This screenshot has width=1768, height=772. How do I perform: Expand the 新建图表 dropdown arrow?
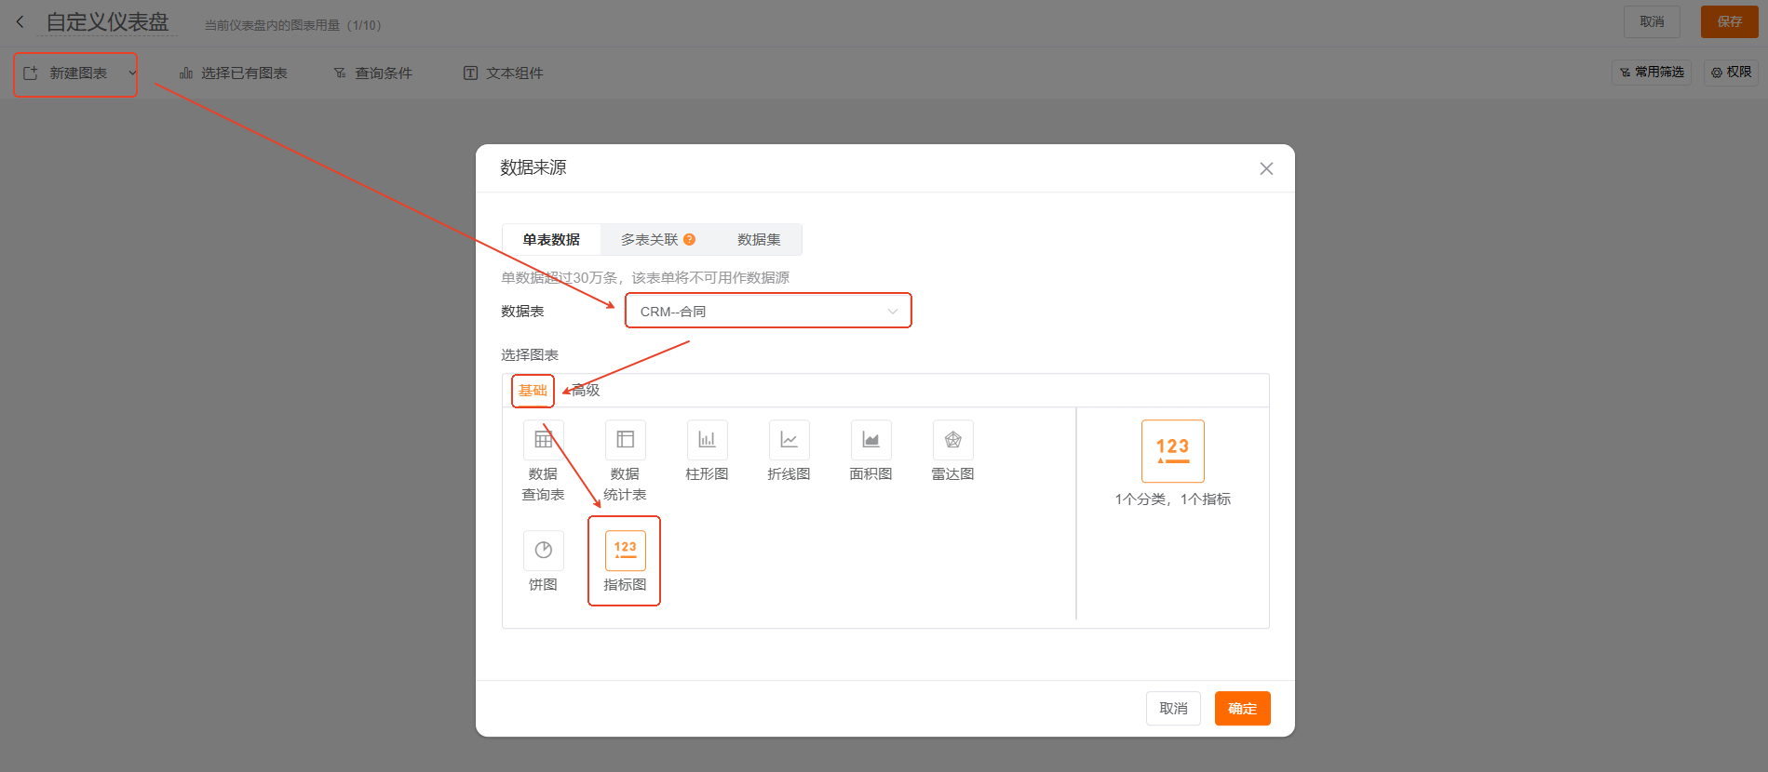coord(132,73)
